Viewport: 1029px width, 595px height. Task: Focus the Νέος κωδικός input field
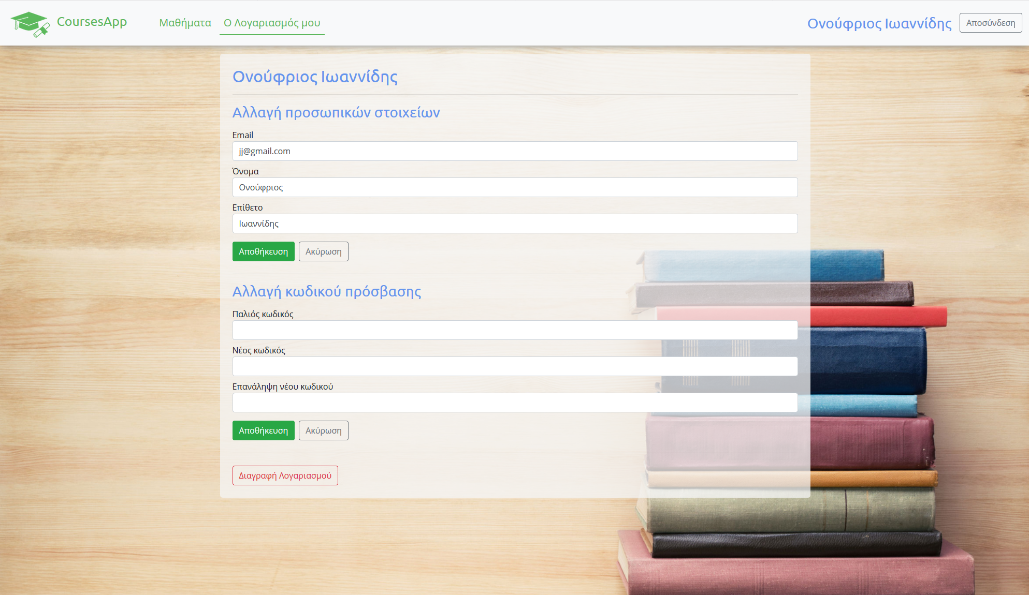(x=515, y=366)
